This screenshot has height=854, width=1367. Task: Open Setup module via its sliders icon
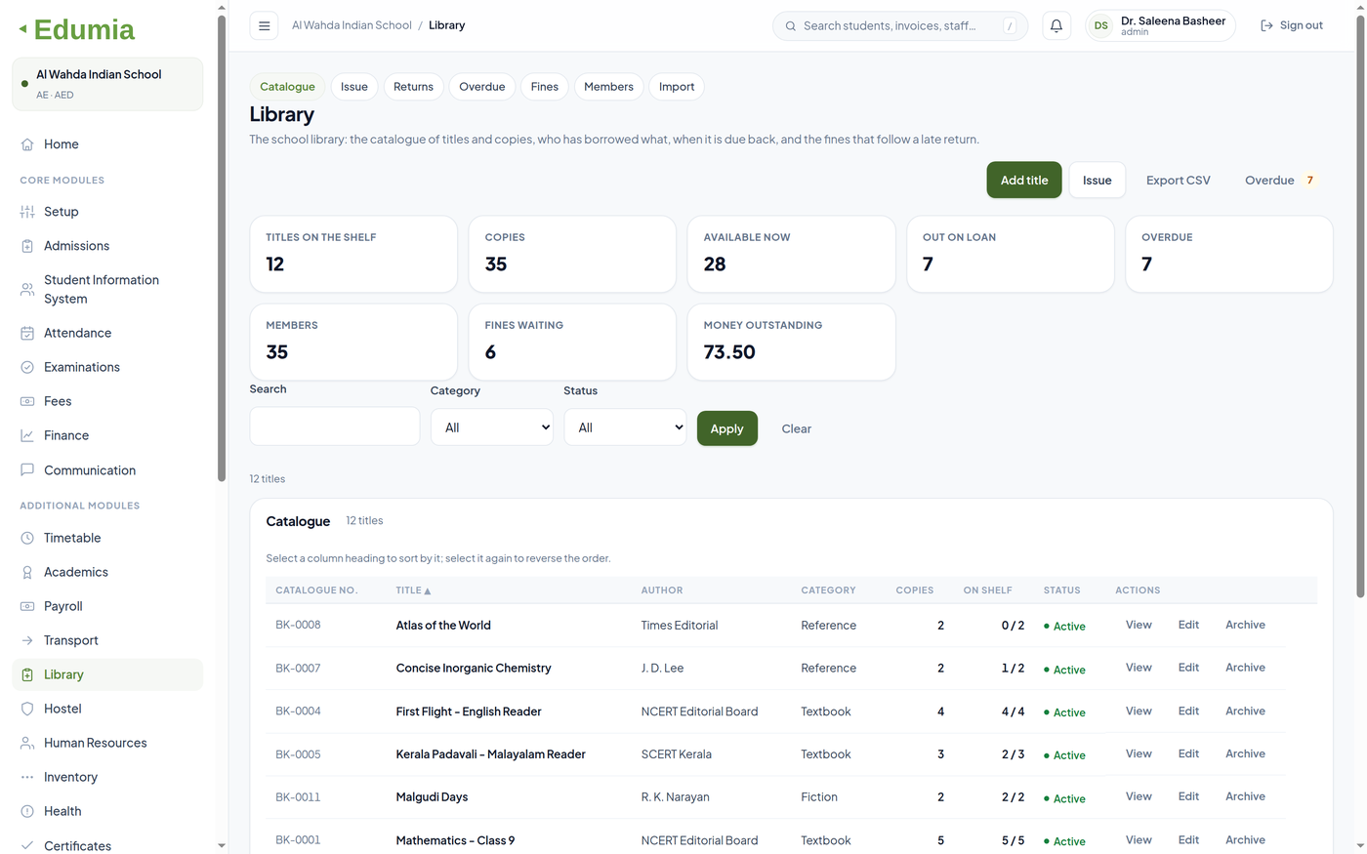(x=27, y=212)
